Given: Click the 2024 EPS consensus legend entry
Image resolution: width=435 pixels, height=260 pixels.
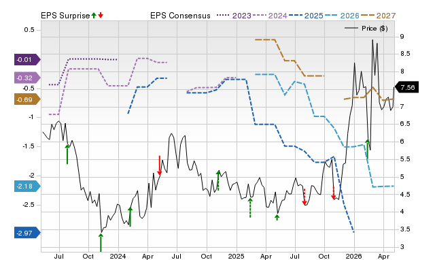Looking at the screenshot, I should pyautogui.click(x=270, y=16).
